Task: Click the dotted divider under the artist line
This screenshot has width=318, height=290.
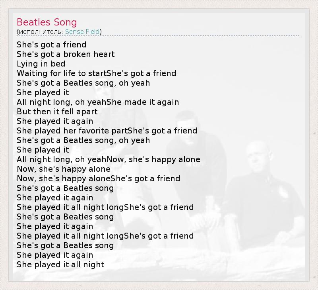Action: [x=159, y=36]
